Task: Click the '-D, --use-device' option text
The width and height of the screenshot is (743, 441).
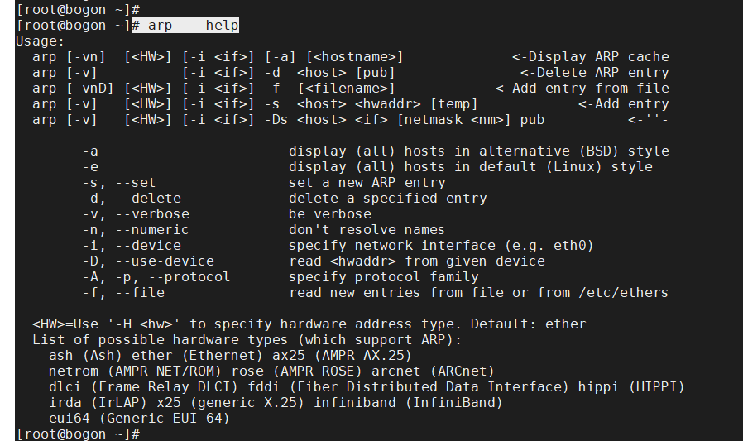Action: (x=147, y=261)
